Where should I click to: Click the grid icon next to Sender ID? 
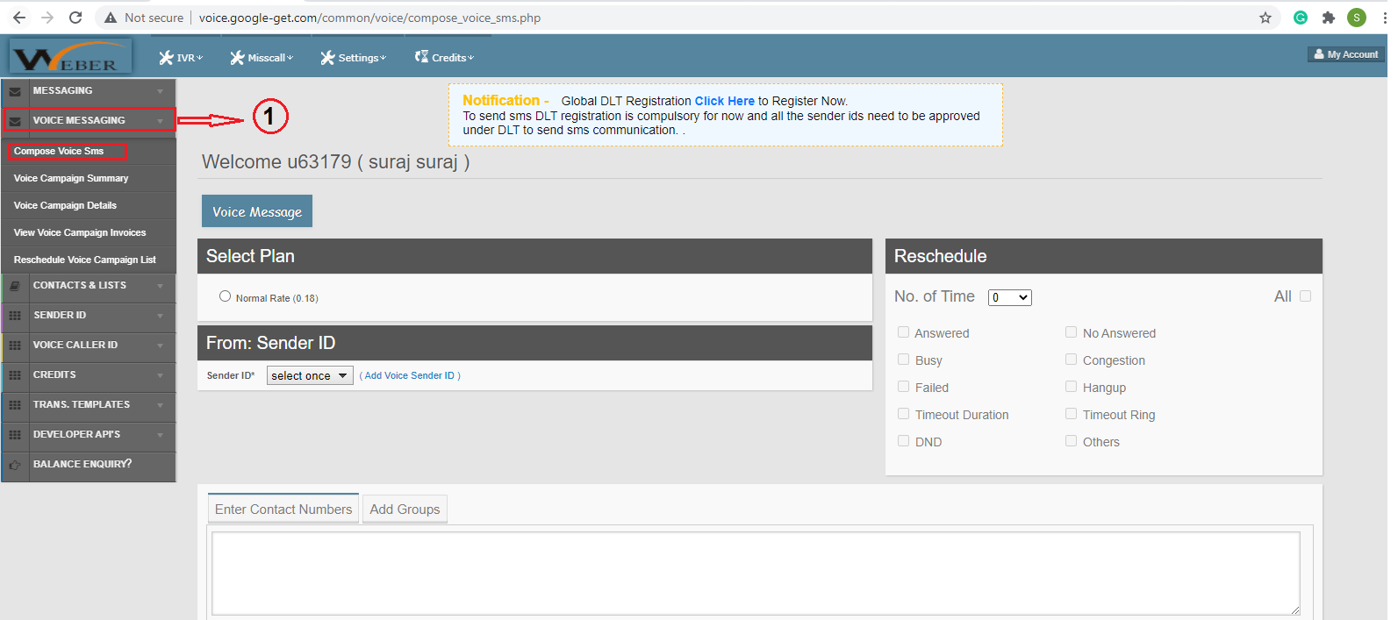tap(15, 316)
